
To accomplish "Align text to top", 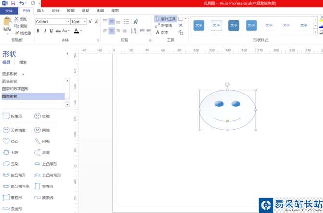I will coord(105,21).
